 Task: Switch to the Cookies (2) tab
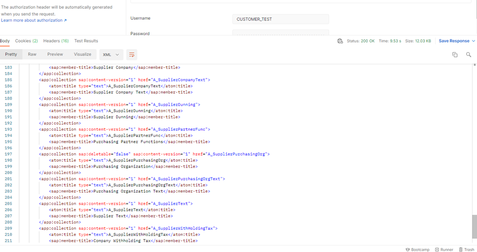(26, 41)
